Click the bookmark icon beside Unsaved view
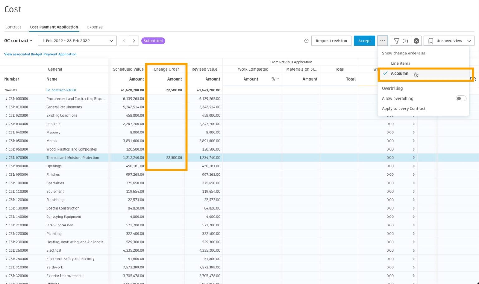The height and width of the screenshot is (284, 479). click(431, 40)
